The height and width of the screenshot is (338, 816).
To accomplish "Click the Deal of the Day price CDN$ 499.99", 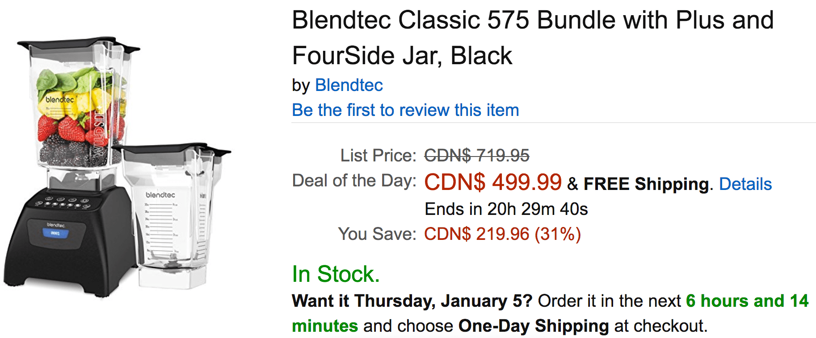I will pos(493,182).
